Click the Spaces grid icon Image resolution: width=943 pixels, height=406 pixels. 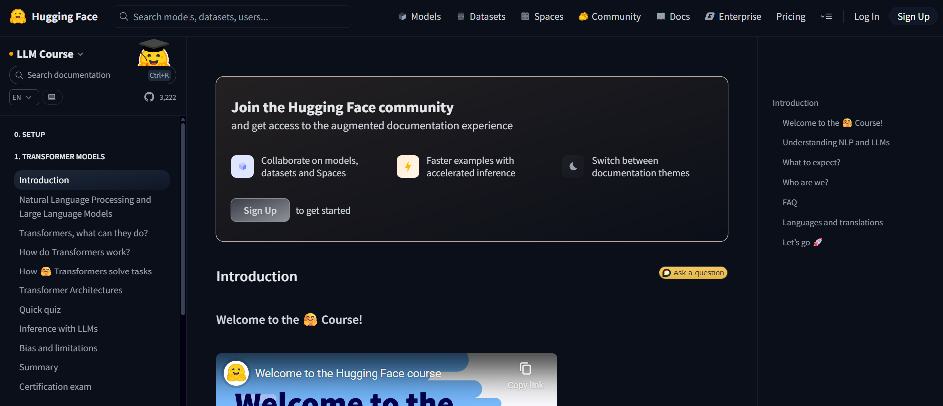point(525,17)
